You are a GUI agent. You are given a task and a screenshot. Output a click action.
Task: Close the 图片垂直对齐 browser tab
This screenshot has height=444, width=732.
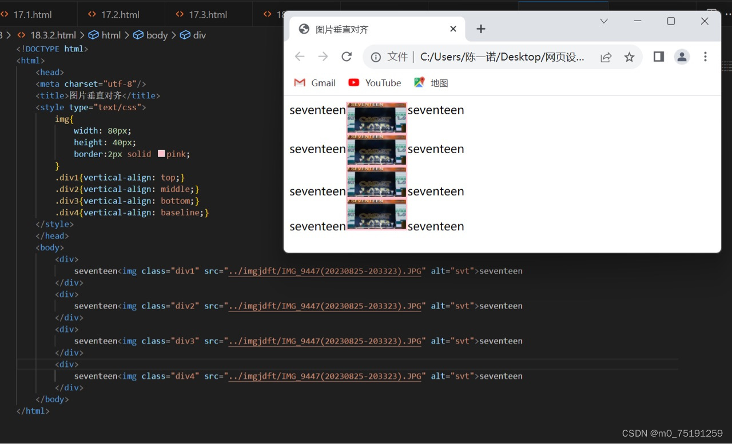[453, 29]
